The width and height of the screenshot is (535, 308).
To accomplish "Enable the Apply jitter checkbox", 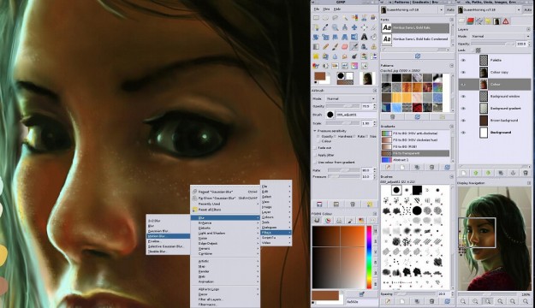I will pyautogui.click(x=315, y=155).
